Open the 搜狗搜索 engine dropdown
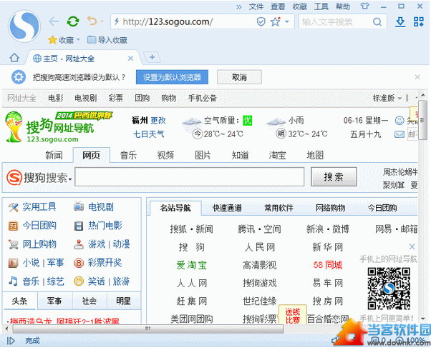Viewport: 431px width, 350px height. 70,179
